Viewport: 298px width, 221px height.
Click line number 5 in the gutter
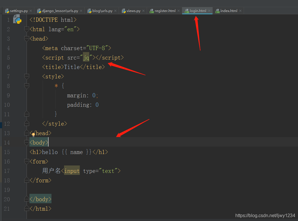[x=8, y=58]
